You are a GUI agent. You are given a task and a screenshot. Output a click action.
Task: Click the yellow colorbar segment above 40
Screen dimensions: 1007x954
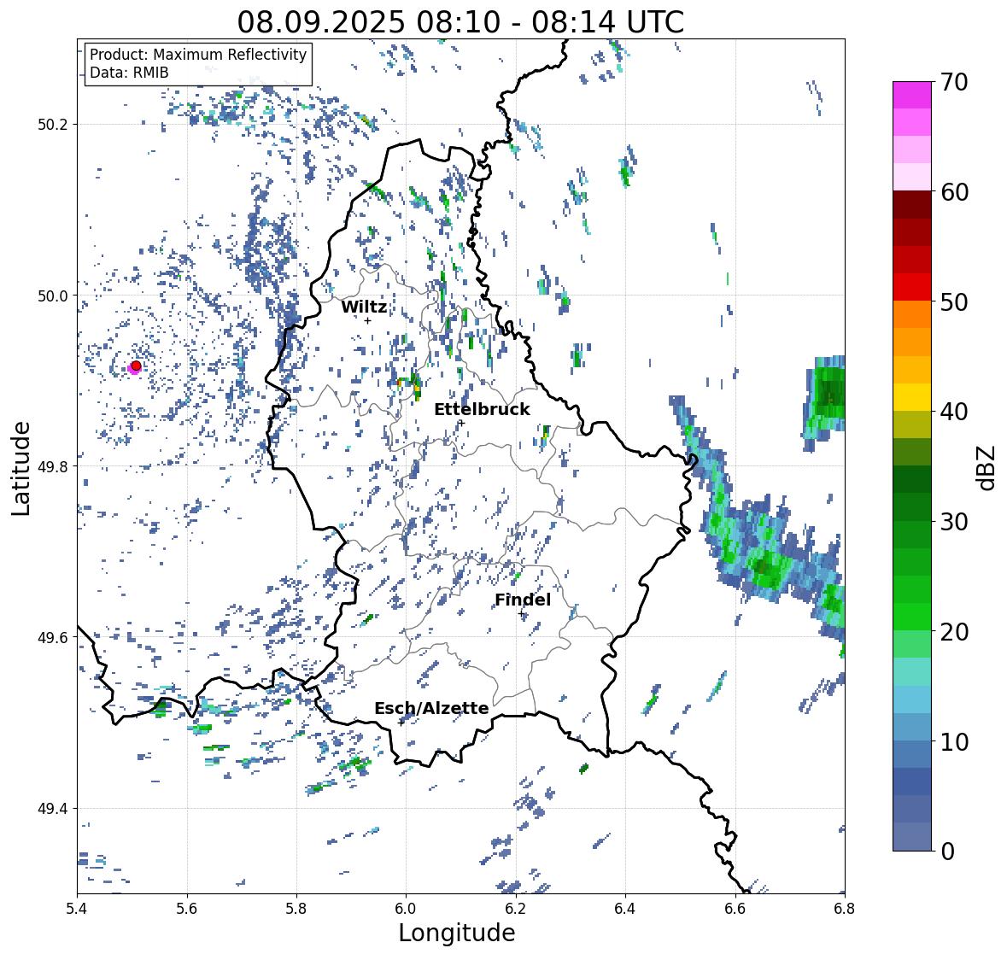(x=912, y=397)
